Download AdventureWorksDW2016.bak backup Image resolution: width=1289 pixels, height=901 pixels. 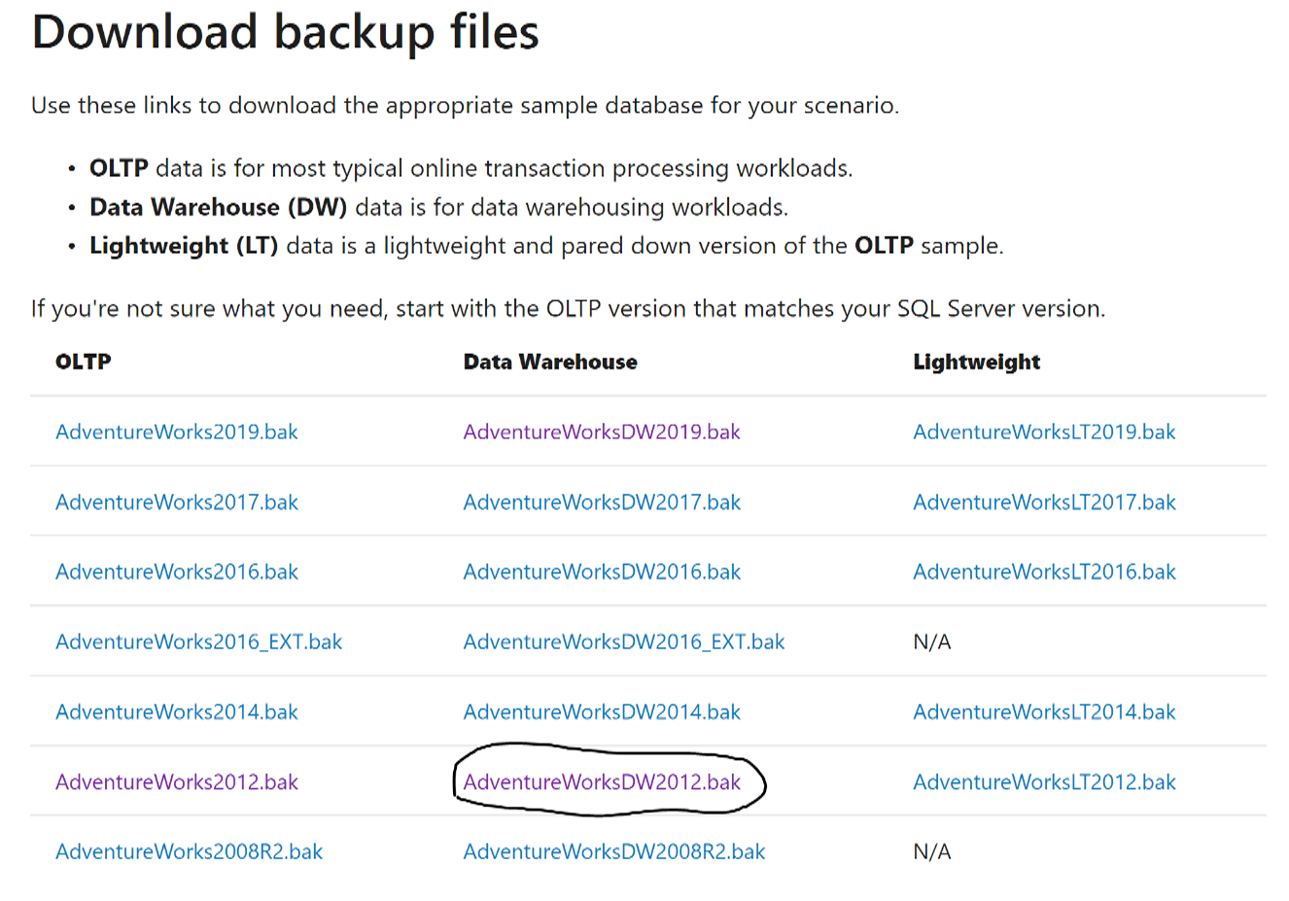point(601,572)
